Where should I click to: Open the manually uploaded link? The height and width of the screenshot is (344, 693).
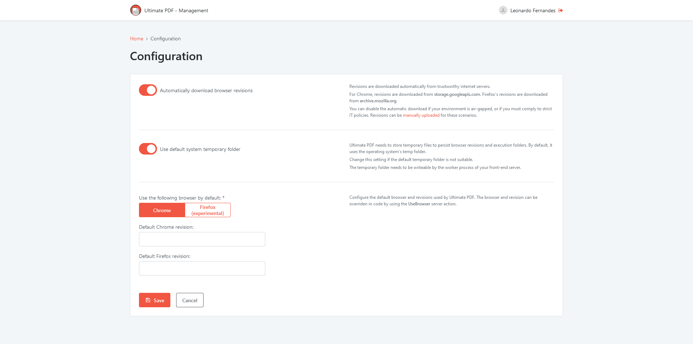[421, 115]
